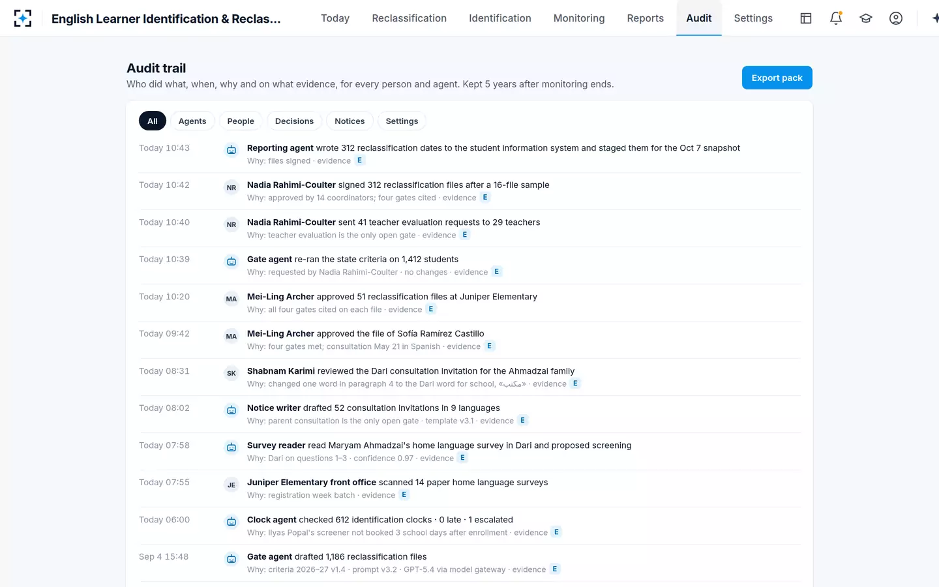
Task: Open the Settings tab in top navigation
Action: click(x=753, y=18)
